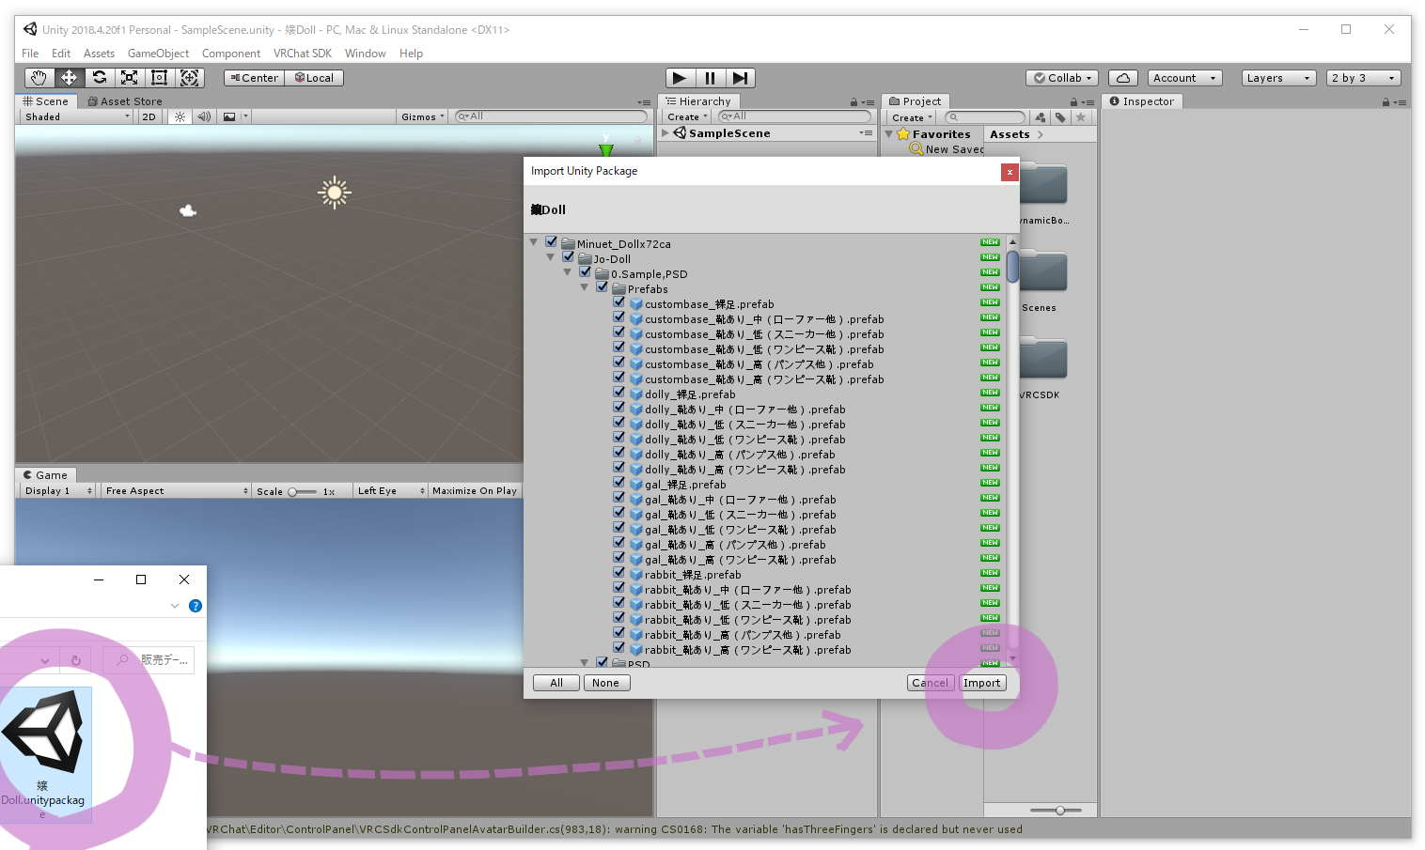Uncheck Jo-Doll folder checkbox
The width and height of the screenshot is (1425, 850).
(569, 256)
